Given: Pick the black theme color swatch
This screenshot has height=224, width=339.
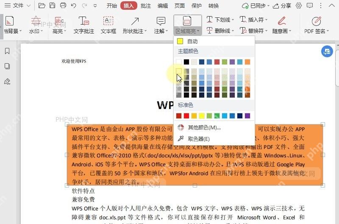Looking at the screenshot, I should click(186, 62).
